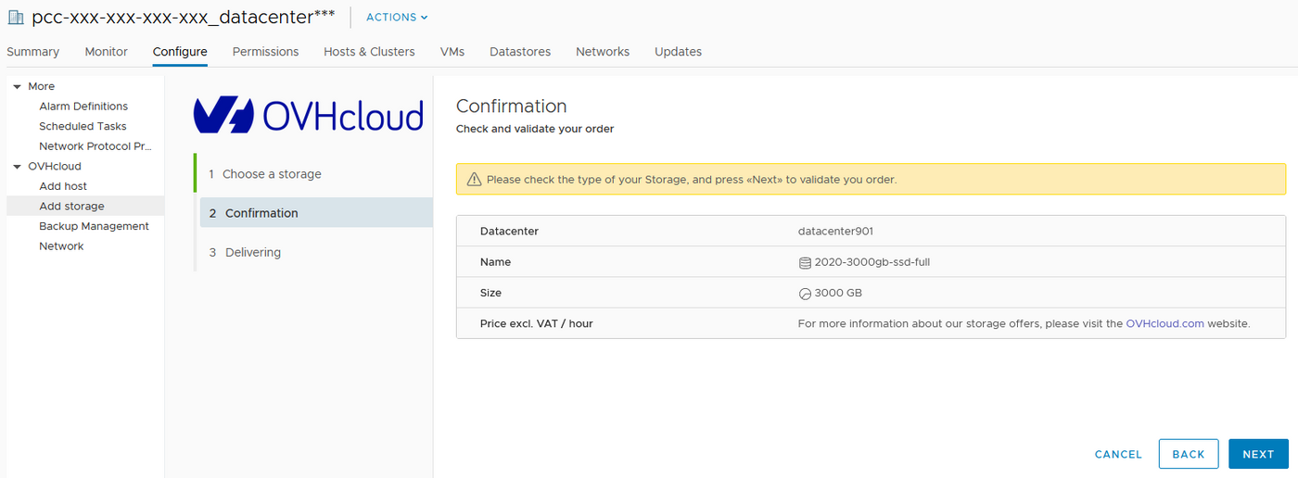Open Backup Management in the sidebar
Viewport: 1298px width, 478px height.
coord(94,226)
